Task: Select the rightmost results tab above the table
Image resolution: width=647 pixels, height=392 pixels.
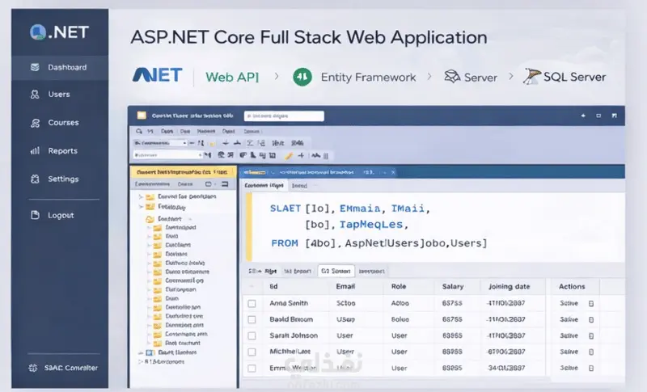Action: (372, 272)
